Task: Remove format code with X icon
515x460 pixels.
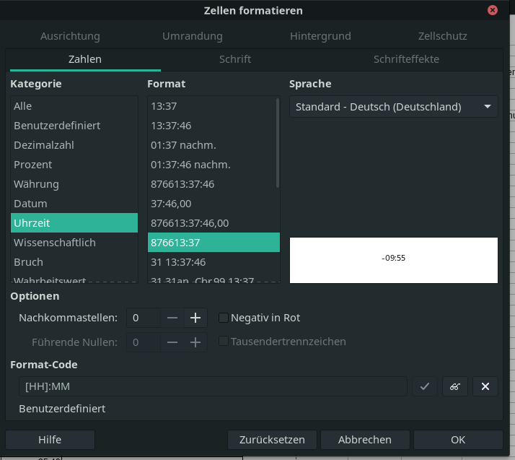Action: pyautogui.click(x=485, y=386)
